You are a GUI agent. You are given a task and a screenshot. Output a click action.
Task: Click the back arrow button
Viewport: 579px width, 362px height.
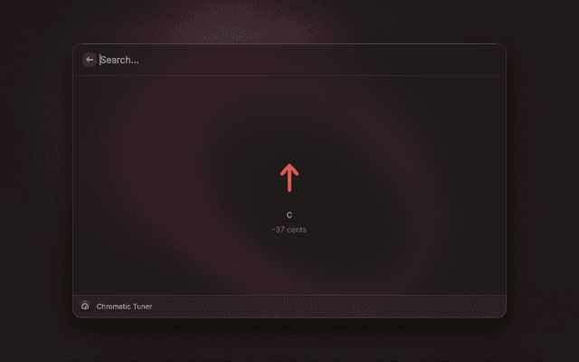pyautogui.click(x=90, y=60)
